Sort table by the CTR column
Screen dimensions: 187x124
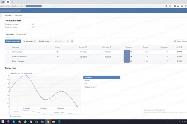[x=179, y=47]
